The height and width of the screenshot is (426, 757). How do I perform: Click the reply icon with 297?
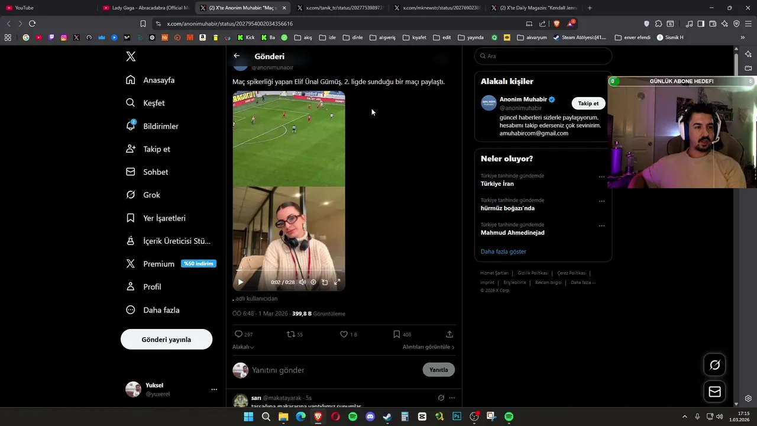(x=239, y=334)
